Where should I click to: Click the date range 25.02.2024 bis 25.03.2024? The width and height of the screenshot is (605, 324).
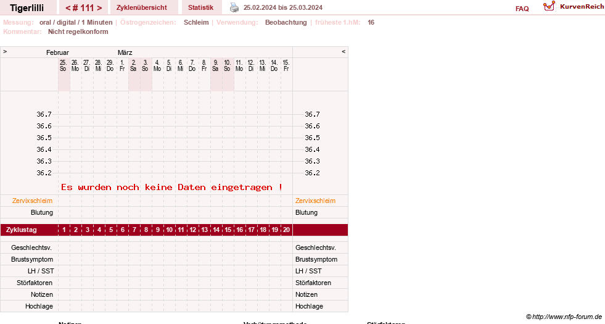[x=283, y=7]
